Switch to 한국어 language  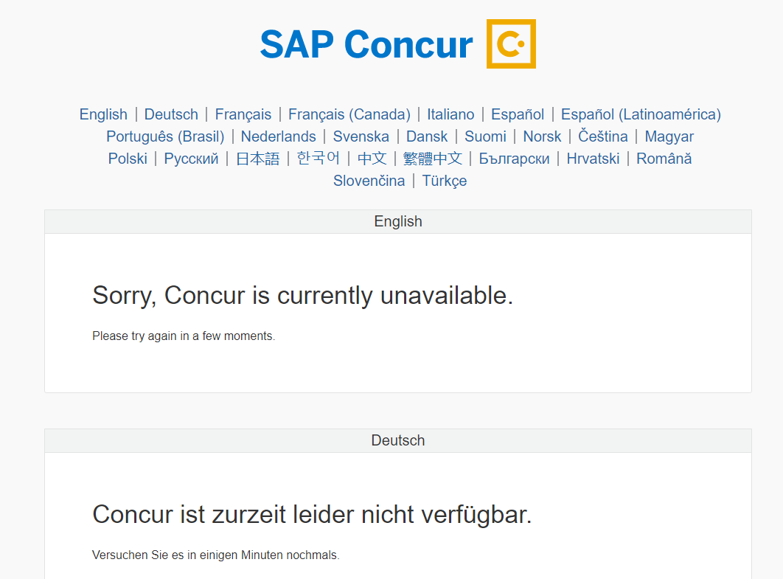tap(319, 159)
